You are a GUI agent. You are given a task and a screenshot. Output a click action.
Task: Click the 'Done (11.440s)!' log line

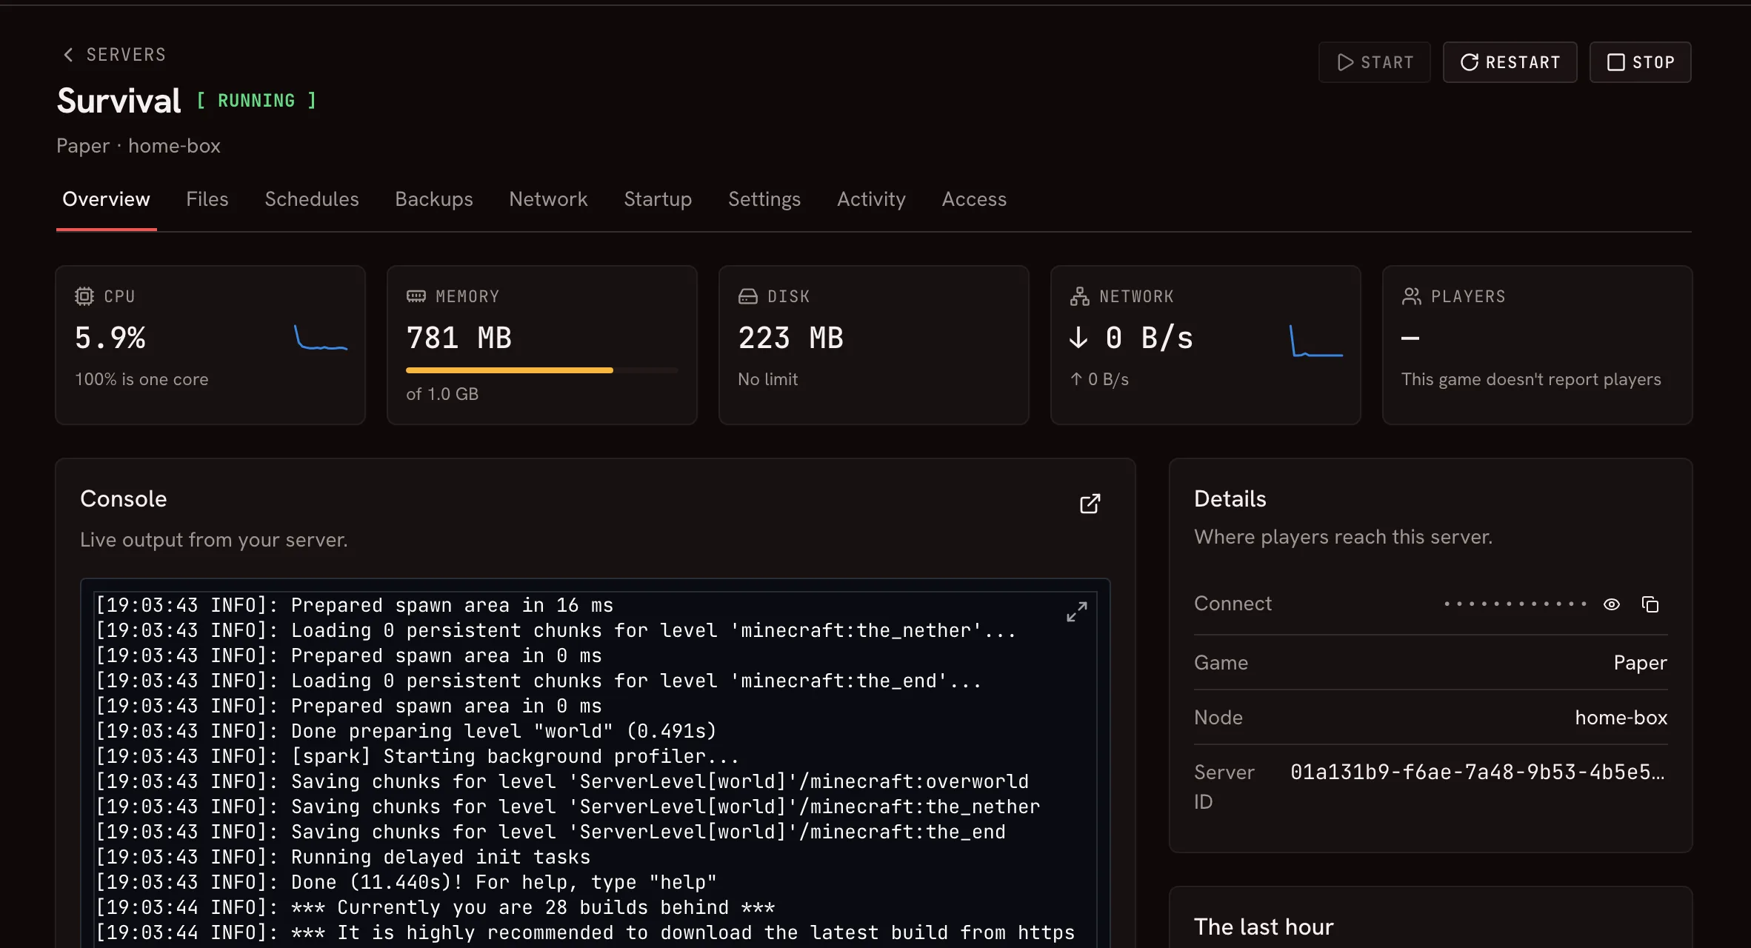(x=407, y=882)
